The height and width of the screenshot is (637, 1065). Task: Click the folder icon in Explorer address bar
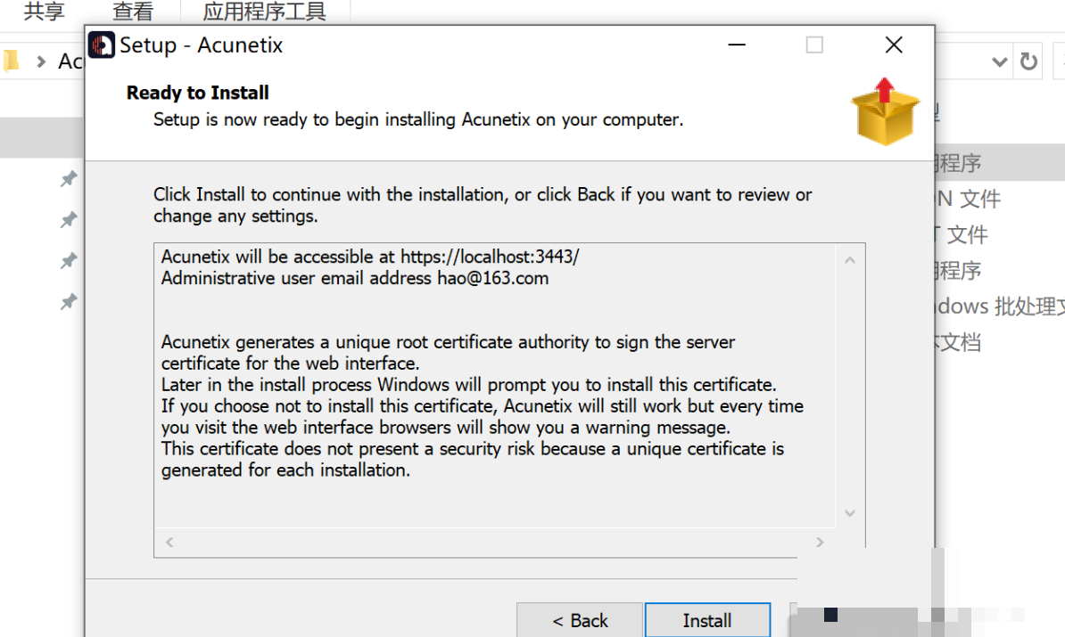tap(11, 61)
